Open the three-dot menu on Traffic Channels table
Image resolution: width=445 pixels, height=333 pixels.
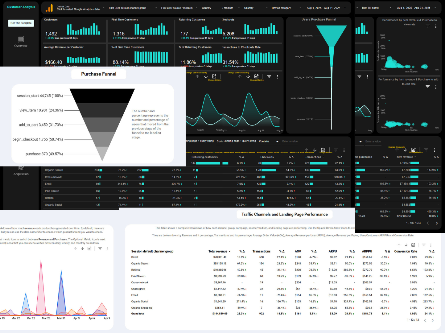(x=431, y=245)
